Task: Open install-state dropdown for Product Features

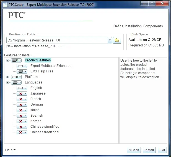Action: click(16, 60)
